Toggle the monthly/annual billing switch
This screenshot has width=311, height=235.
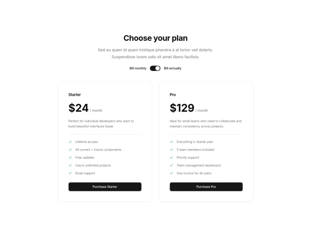coord(155,68)
